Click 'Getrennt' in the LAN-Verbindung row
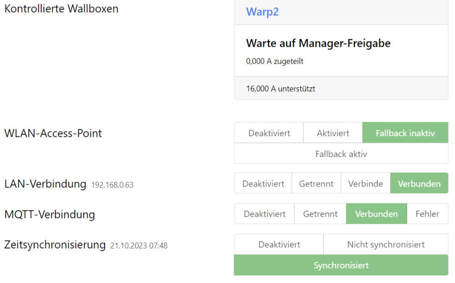455x283 pixels. (316, 184)
